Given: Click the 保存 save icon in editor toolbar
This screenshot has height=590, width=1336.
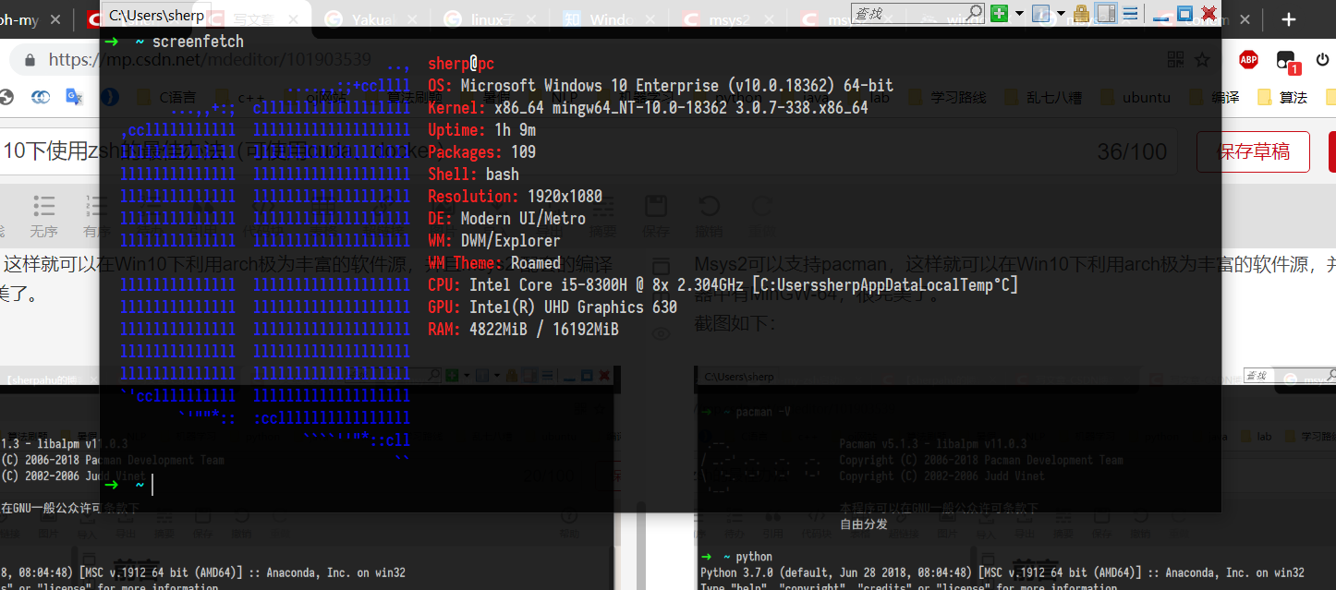Looking at the screenshot, I should pos(656,205).
